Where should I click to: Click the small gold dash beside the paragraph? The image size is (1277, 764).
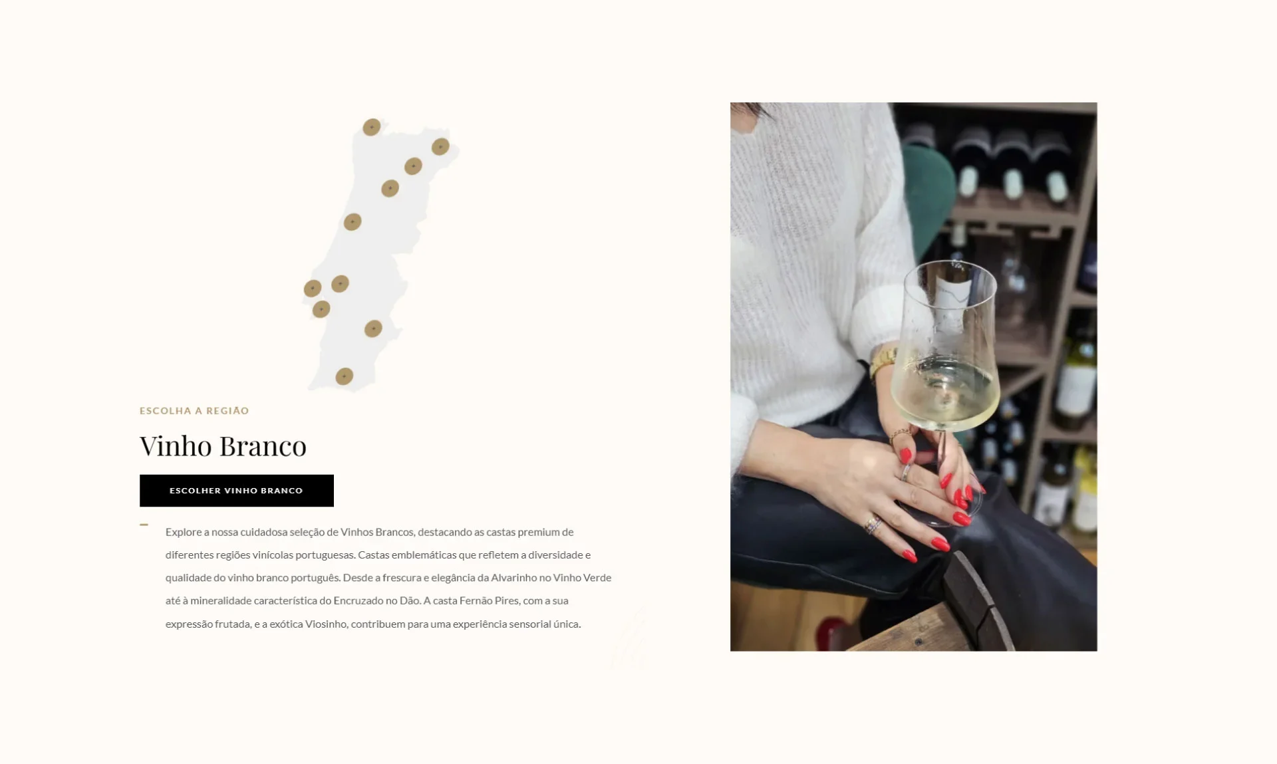(x=144, y=525)
